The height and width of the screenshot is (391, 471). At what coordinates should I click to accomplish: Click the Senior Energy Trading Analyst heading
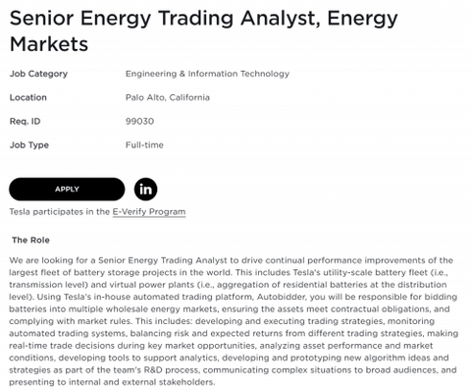pos(203,30)
